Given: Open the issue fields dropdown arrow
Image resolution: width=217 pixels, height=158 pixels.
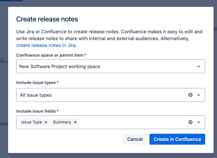Looking at the screenshot, I should click(199, 122).
